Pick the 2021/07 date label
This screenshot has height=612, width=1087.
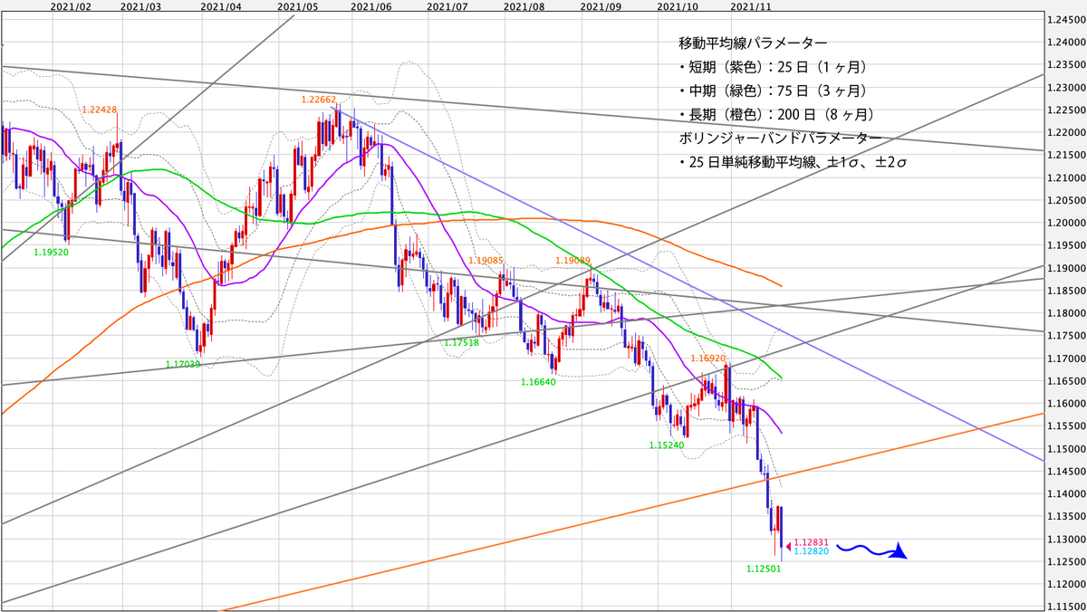point(447,6)
